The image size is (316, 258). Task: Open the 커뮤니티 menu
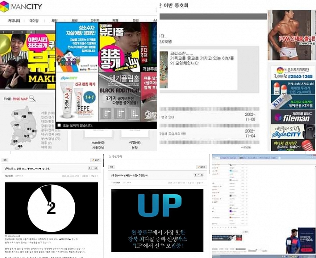click(14, 21)
